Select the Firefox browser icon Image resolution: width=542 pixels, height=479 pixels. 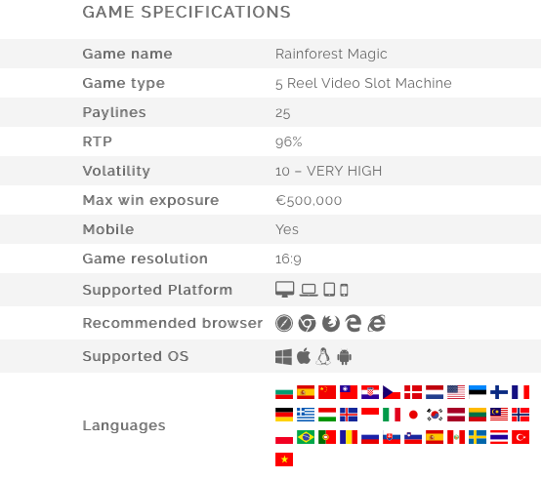pyautogui.click(x=331, y=323)
